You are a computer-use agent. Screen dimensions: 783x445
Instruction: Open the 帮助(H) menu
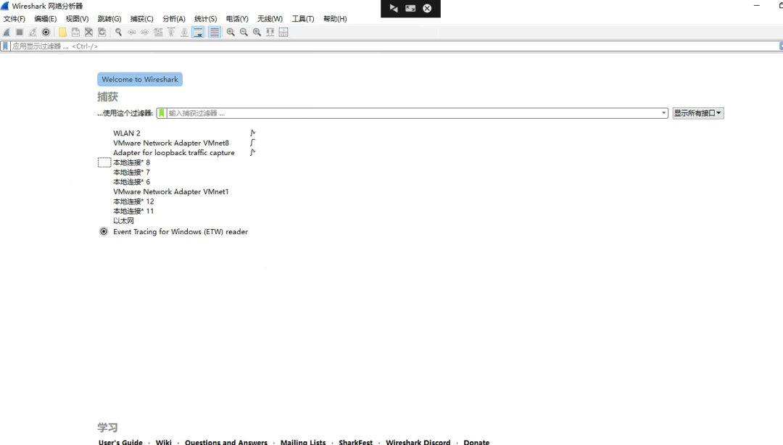click(335, 18)
